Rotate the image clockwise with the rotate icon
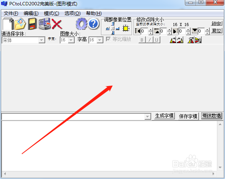 pos(180,40)
